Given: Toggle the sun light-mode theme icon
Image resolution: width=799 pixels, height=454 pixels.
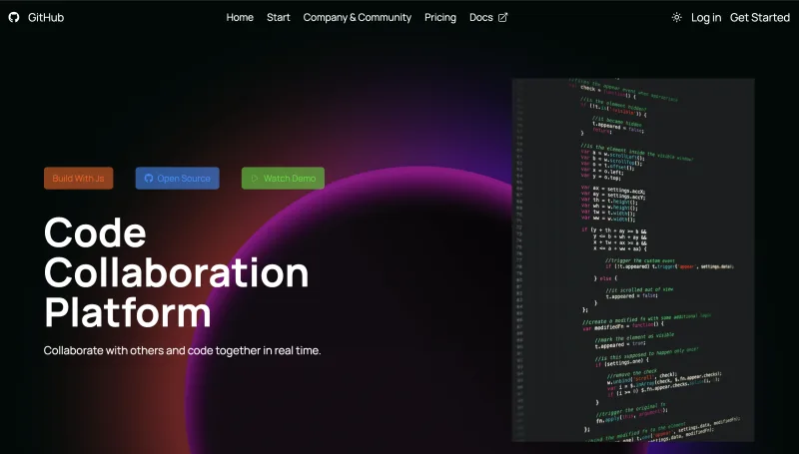Looking at the screenshot, I should (x=676, y=17).
